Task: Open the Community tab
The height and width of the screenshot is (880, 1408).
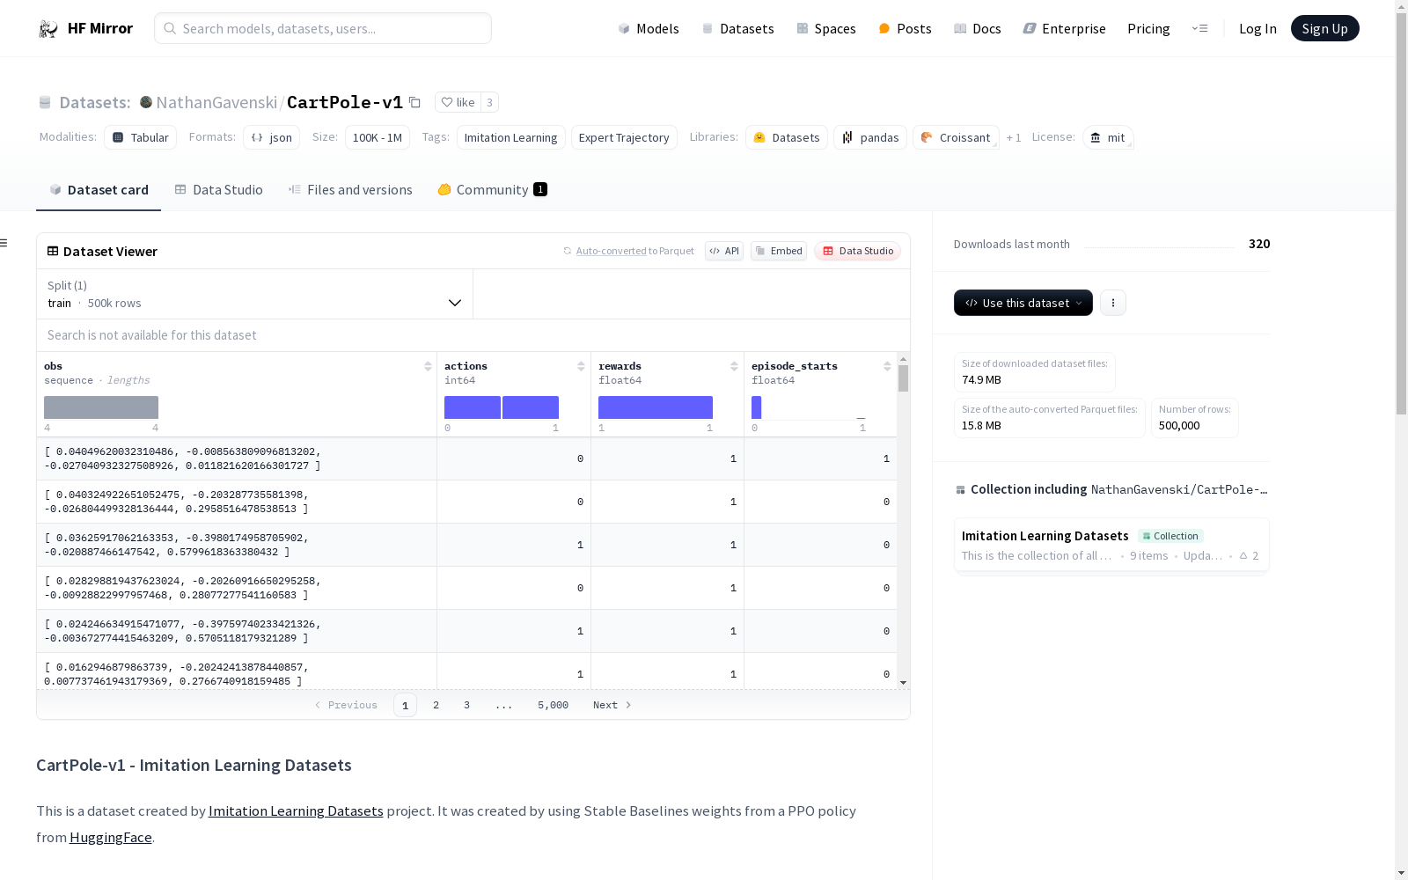Action: tap(492, 190)
